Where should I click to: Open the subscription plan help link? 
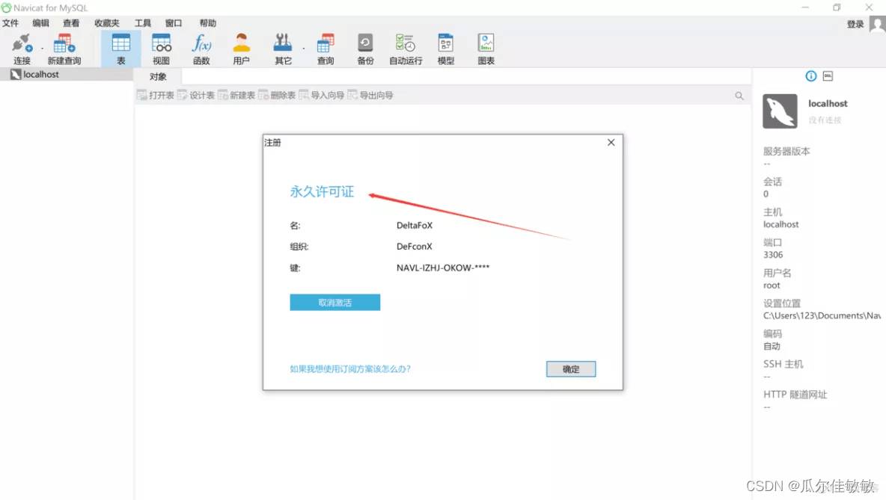click(x=350, y=369)
